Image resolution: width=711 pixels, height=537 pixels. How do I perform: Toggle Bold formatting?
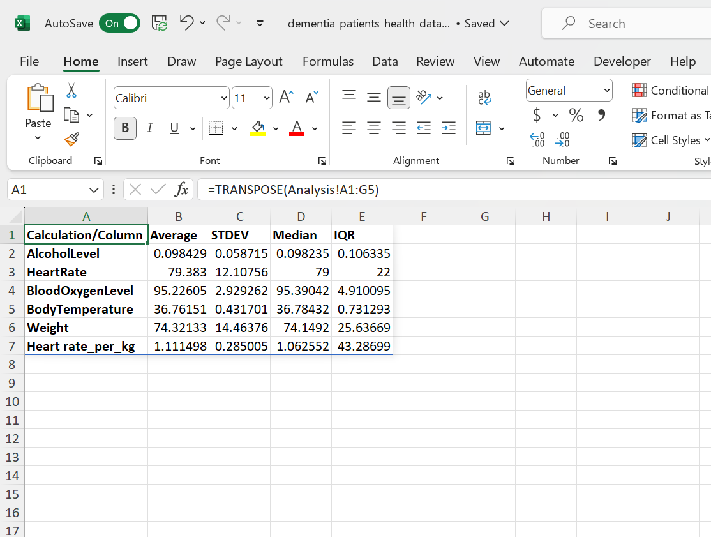(125, 128)
